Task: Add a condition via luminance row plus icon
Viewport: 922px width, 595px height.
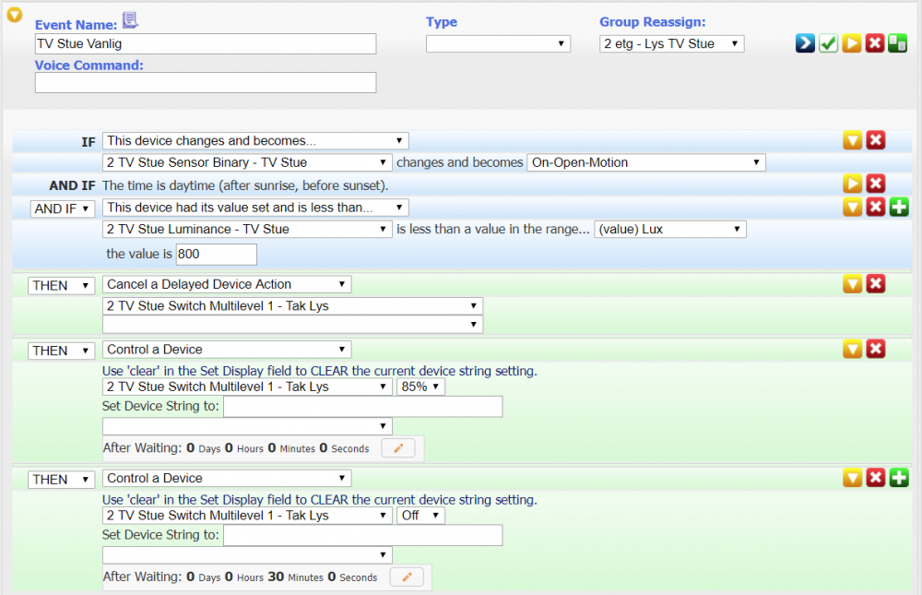Action: click(899, 208)
